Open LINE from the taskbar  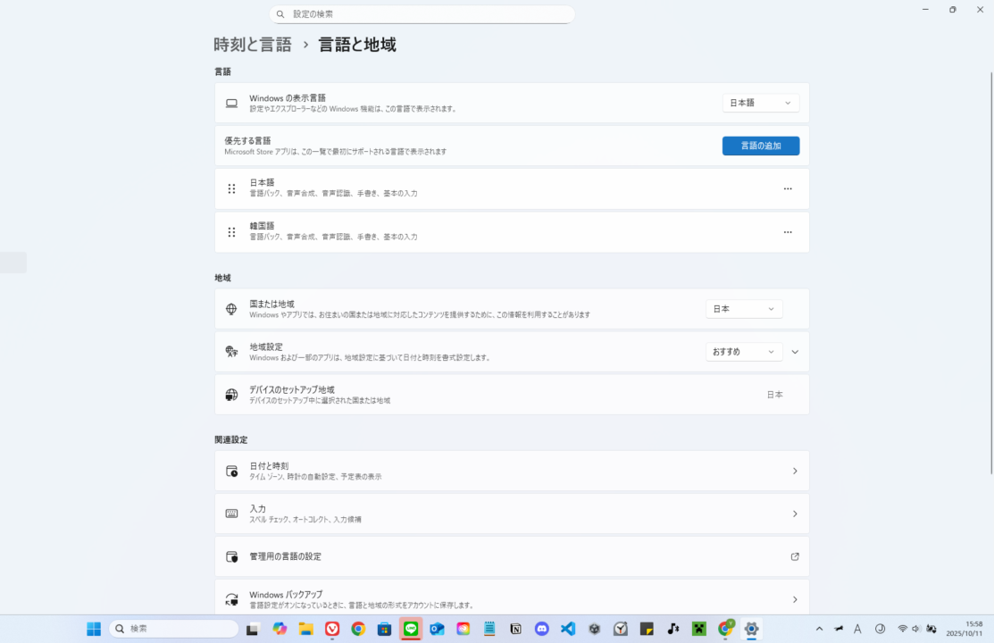click(x=410, y=628)
